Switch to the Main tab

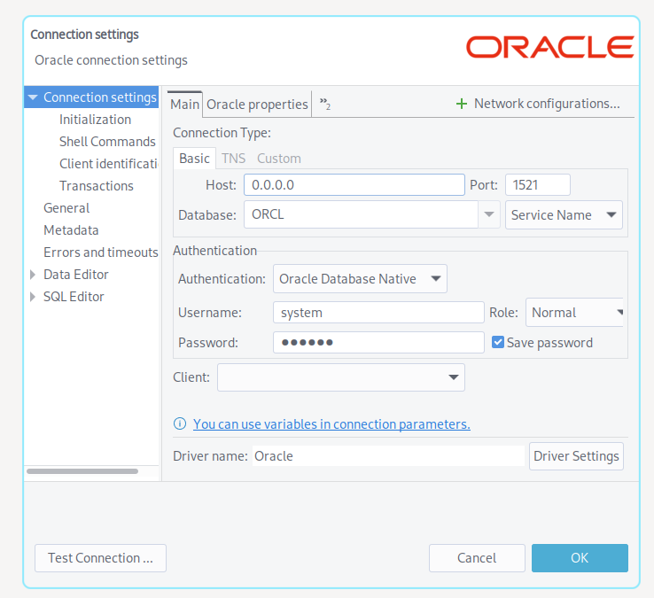tap(185, 105)
